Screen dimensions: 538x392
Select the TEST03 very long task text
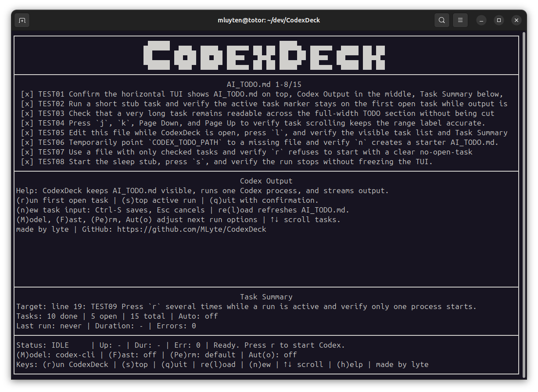click(282, 113)
